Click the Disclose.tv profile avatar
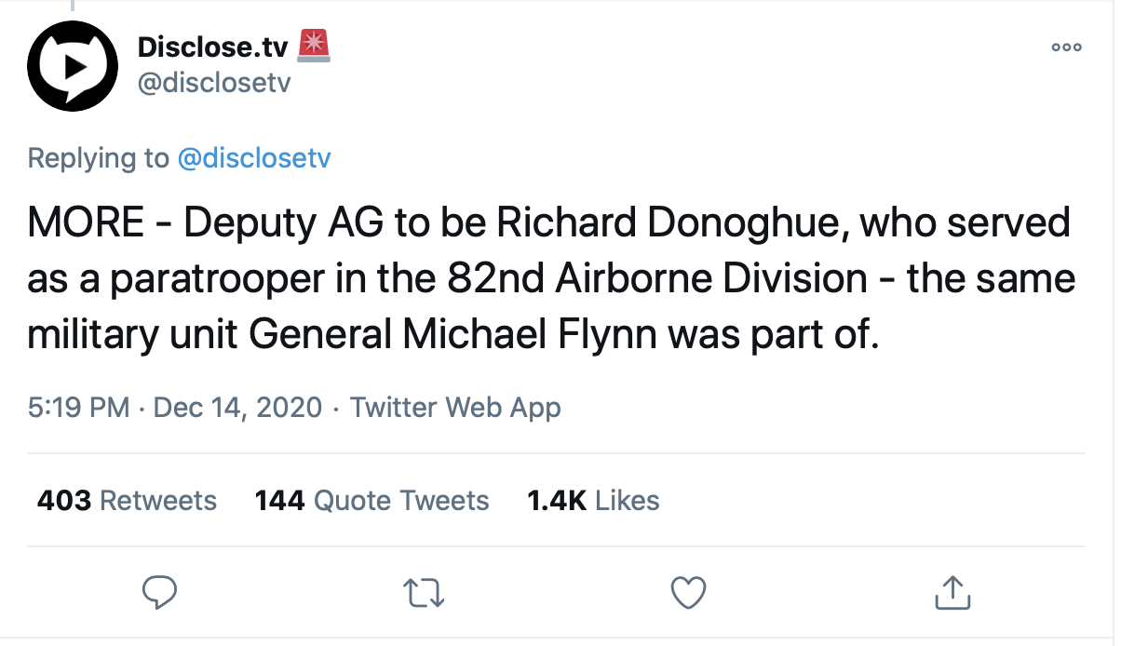This screenshot has height=646, width=1121. pyautogui.click(x=71, y=65)
